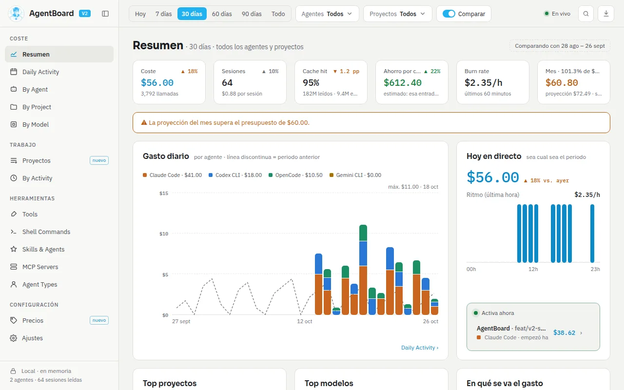Image resolution: width=624 pixels, height=390 pixels.
Task: Select the 90 días time range
Action: 252,14
